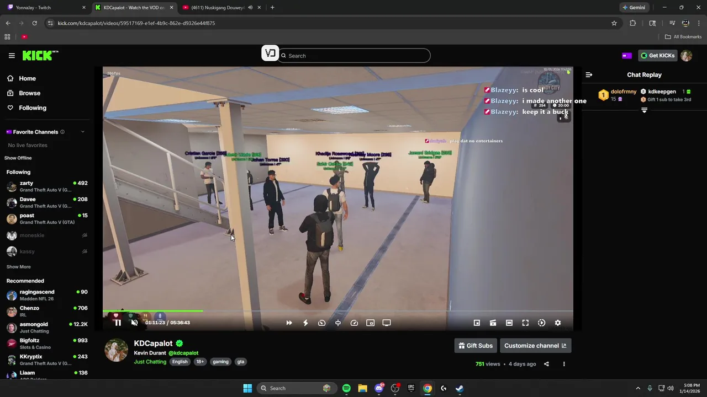Screen dimensions: 707x397
Task: Open the Just Chatting category link
Action: [150, 362]
